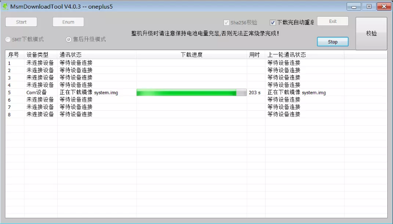Select row 1 by its sequence number
Screen dimensions: 393x224
coord(9,63)
